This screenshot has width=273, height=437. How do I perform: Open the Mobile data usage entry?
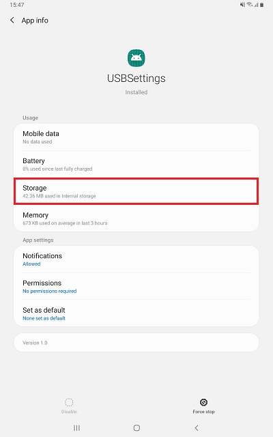[136, 137]
